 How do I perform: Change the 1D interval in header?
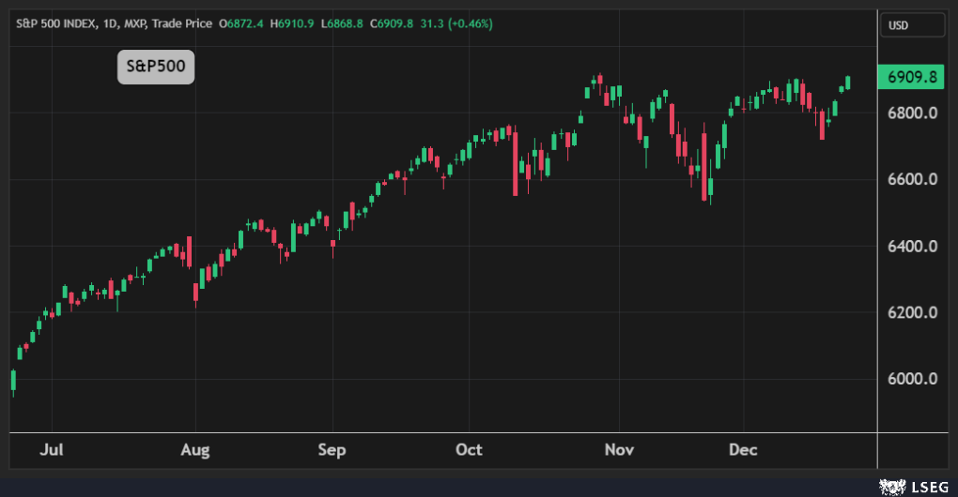[x=107, y=23]
